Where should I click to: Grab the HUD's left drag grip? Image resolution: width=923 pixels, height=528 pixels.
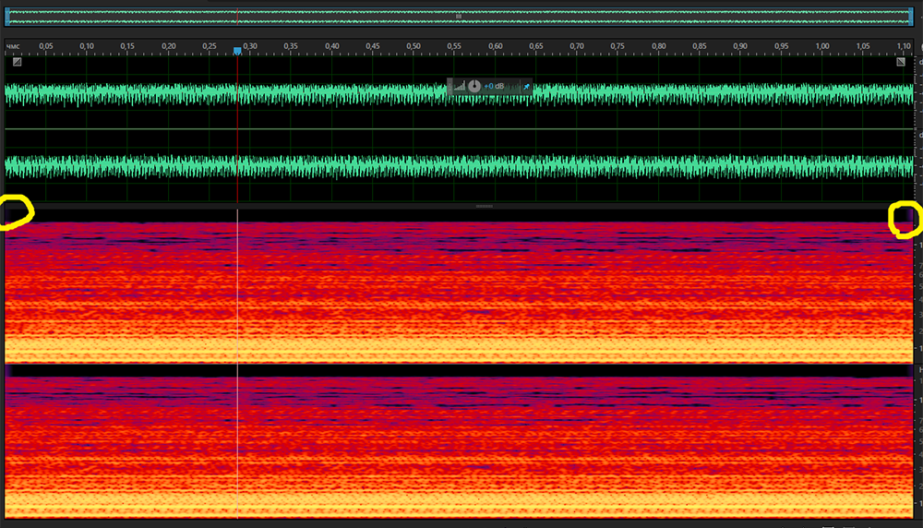click(x=450, y=87)
